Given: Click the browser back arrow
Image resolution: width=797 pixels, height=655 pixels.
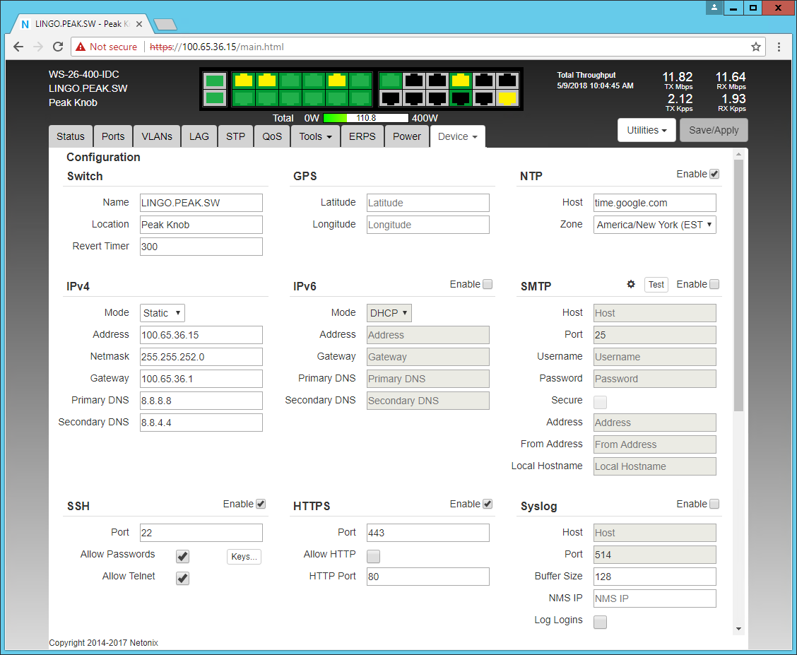Looking at the screenshot, I should coord(19,47).
